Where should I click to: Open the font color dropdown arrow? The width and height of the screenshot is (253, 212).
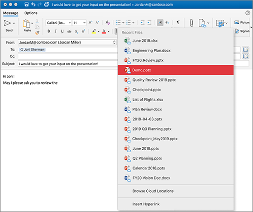[x=109, y=31]
